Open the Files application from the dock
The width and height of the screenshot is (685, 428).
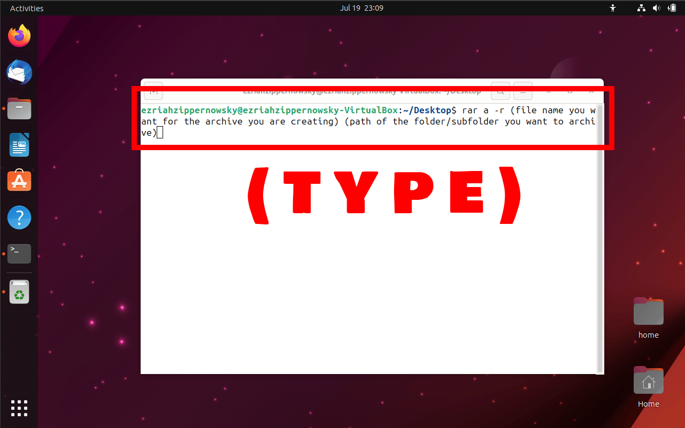[19, 108]
